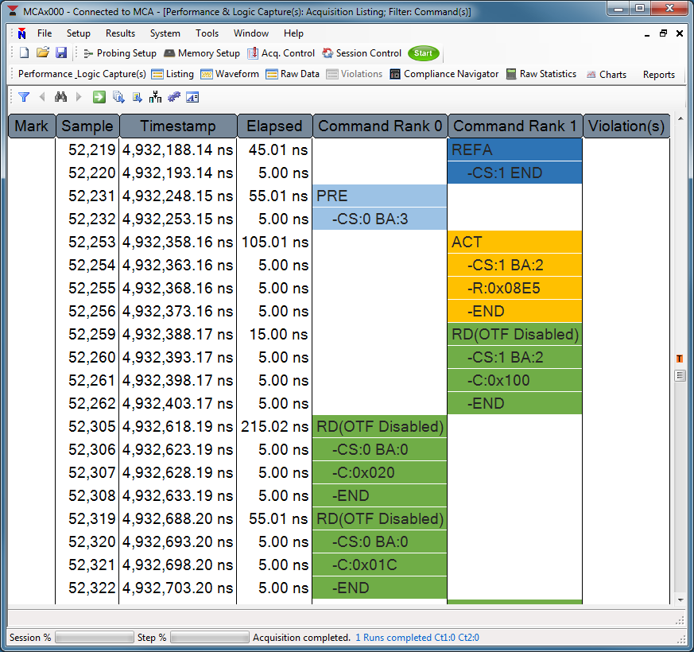
Task: Switch to the Waveform view
Action: (230, 74)
